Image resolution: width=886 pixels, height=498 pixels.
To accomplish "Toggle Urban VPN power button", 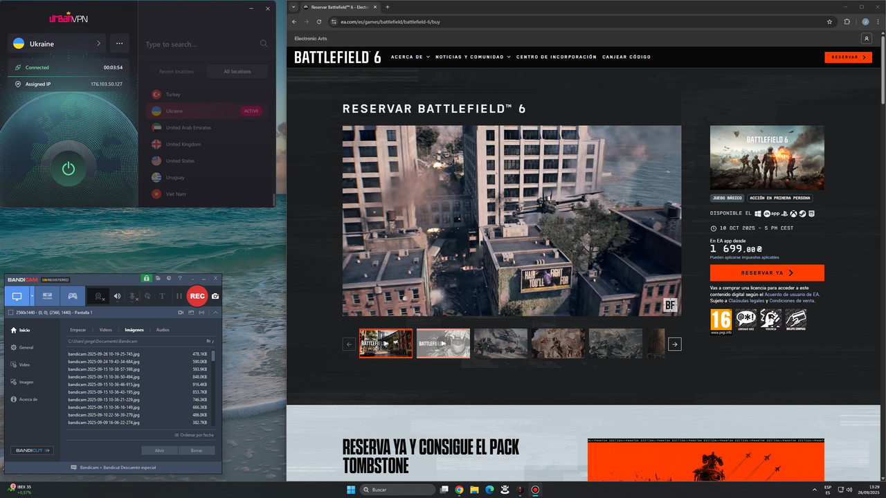I will (68, 168).
